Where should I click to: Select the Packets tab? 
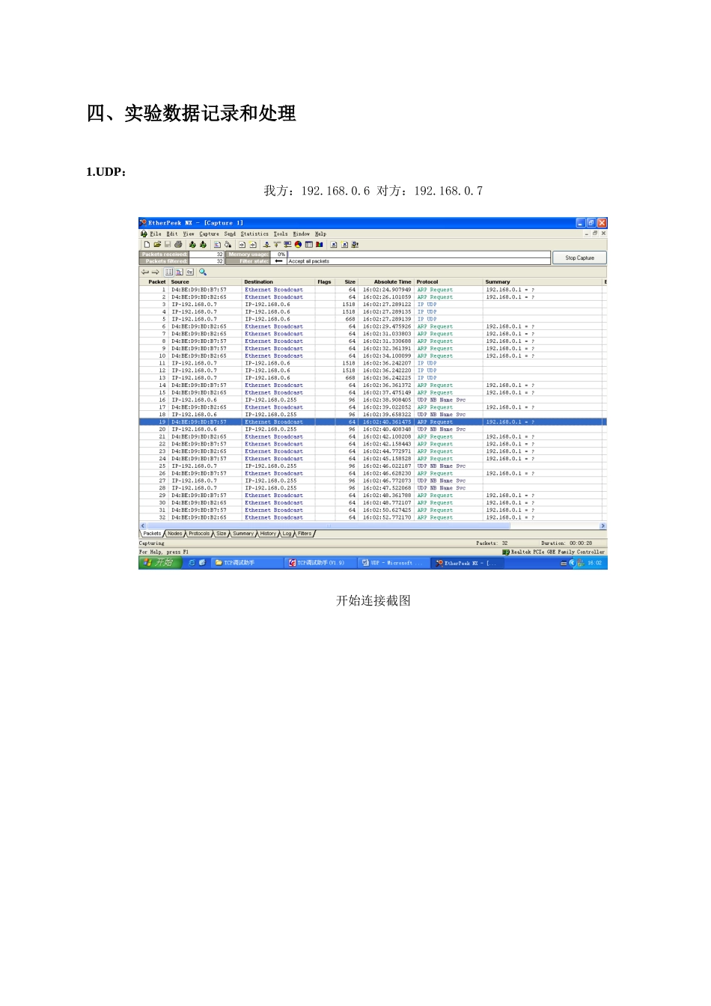[152, 534]
